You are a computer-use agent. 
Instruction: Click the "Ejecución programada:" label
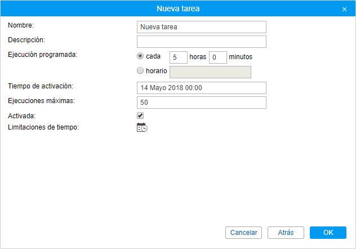click(x=42, y=55)
